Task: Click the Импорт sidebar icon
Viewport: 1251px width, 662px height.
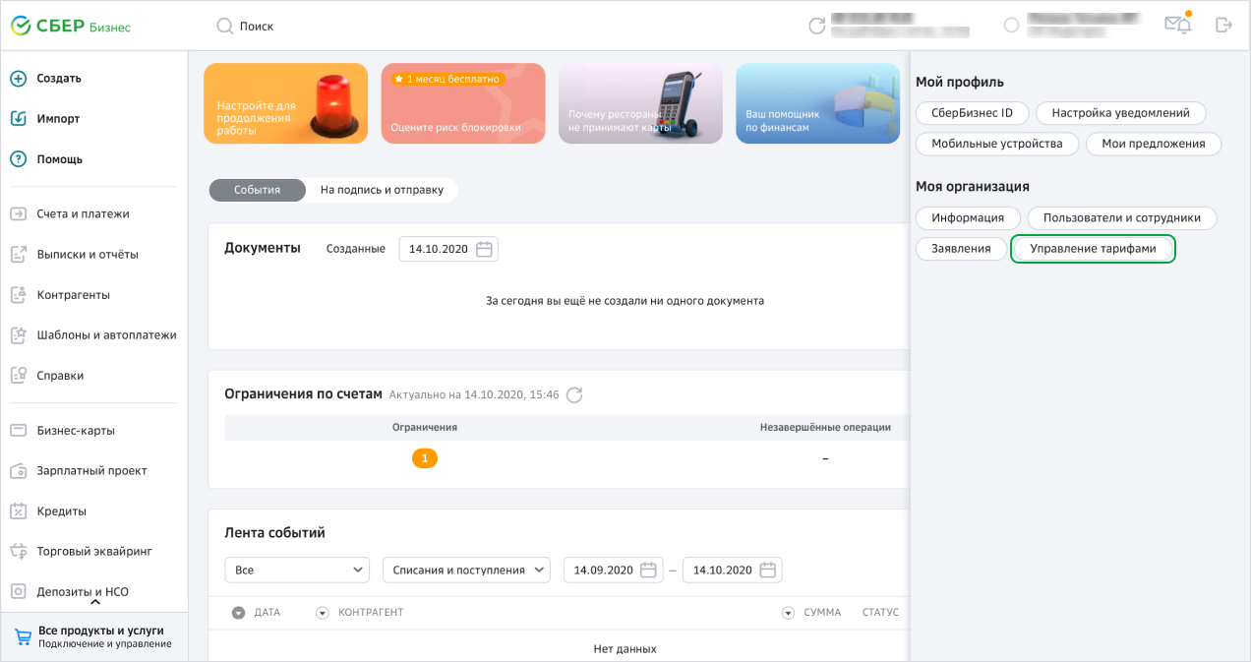Action: point(18,119)
